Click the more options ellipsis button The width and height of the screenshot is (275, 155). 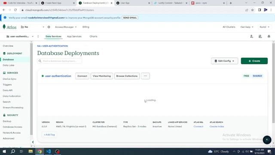coord(145,76)
